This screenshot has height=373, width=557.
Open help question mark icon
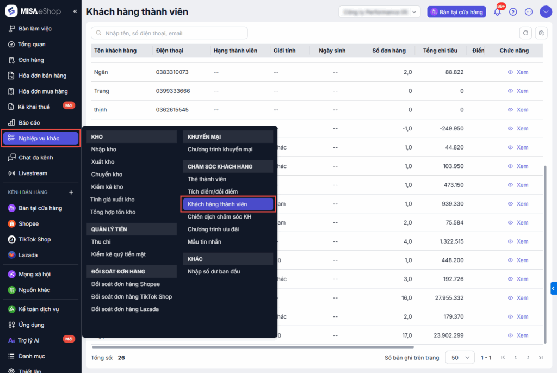513,12
